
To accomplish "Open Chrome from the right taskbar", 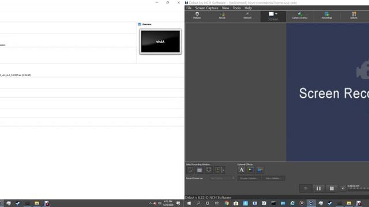I will pos(227,203).
